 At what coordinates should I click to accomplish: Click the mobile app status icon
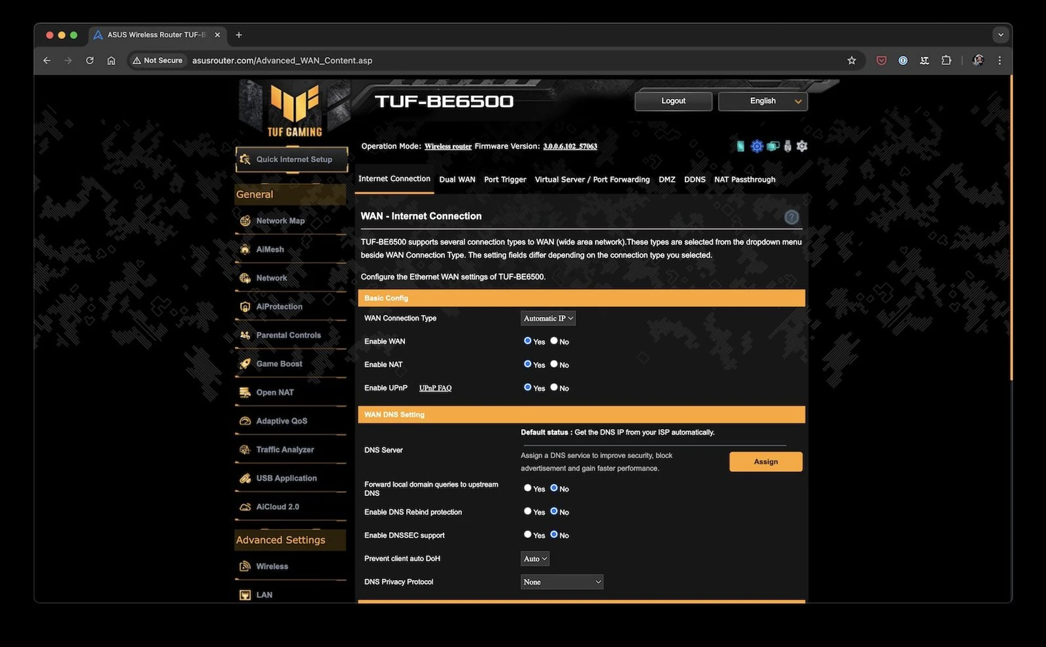740,146
